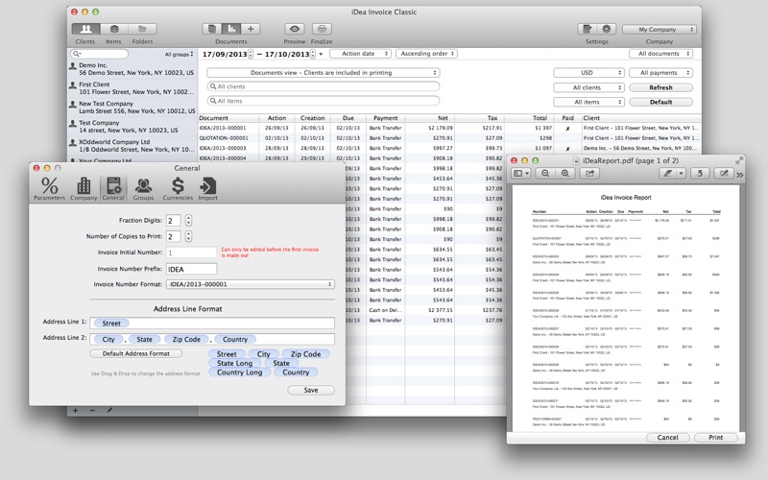Enter fullscreen for the PDF preview window
Screen dimensions: 768x480
[739, 160]
